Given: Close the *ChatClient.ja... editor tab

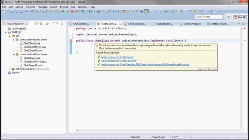Looking at the screenshot, I should pyautogui.click(x=121, y=24).
